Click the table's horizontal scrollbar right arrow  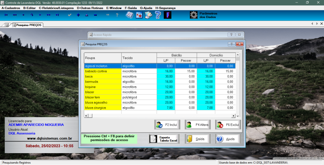[233, 115]
